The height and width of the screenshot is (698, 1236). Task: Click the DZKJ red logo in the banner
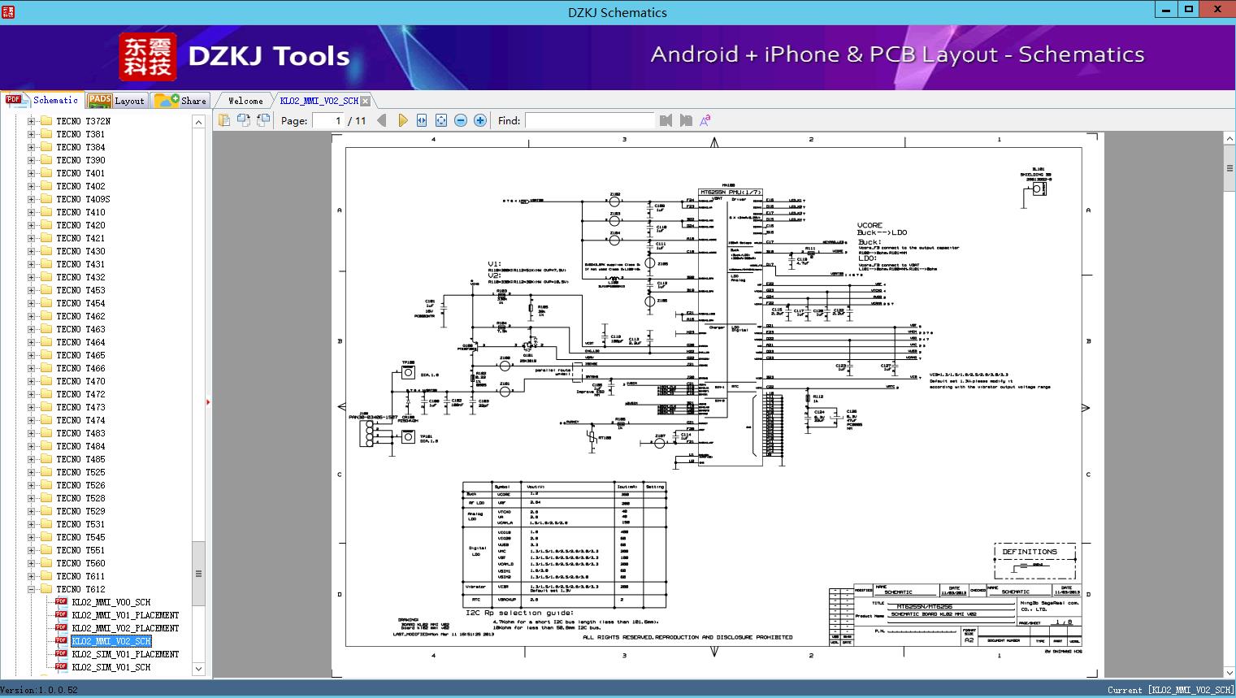(x=148, y=57)
